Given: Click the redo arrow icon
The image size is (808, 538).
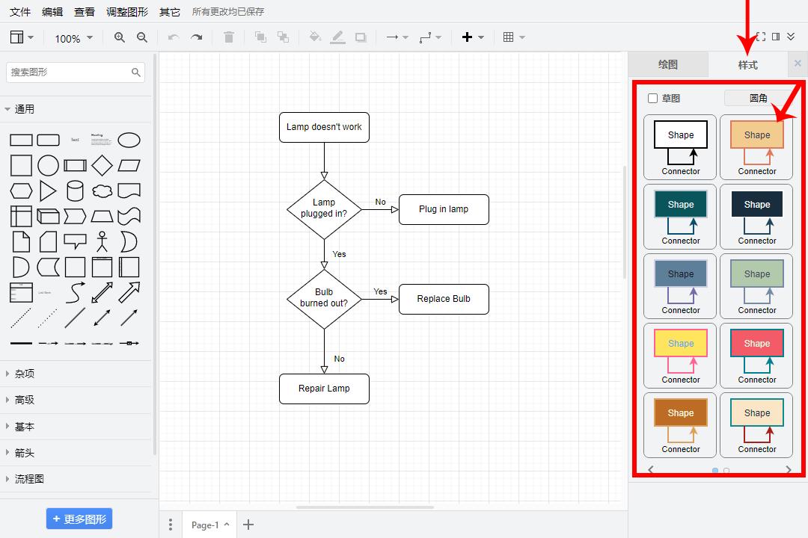Looking at the screenshot, I should click(x=197, y=37).
